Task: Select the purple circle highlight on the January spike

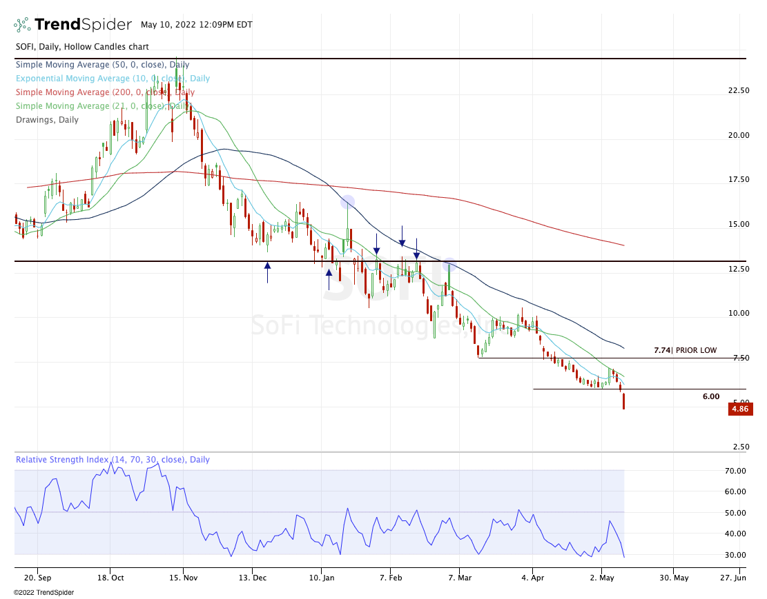Action: pyautogui.click(x=347, y=202)
